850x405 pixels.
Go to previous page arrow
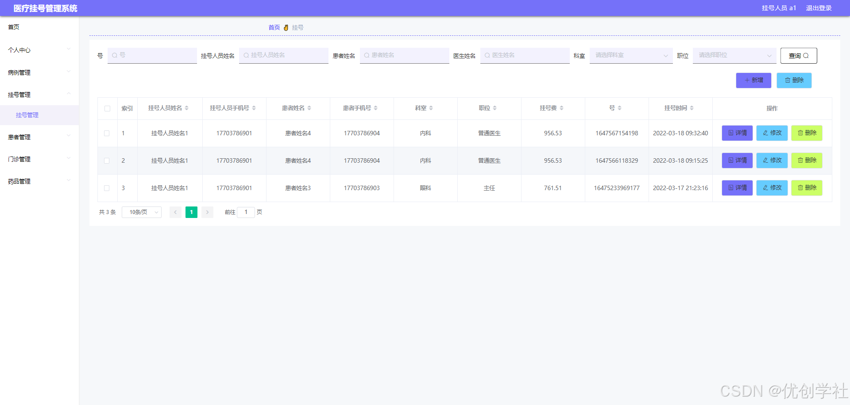[175, 212]
